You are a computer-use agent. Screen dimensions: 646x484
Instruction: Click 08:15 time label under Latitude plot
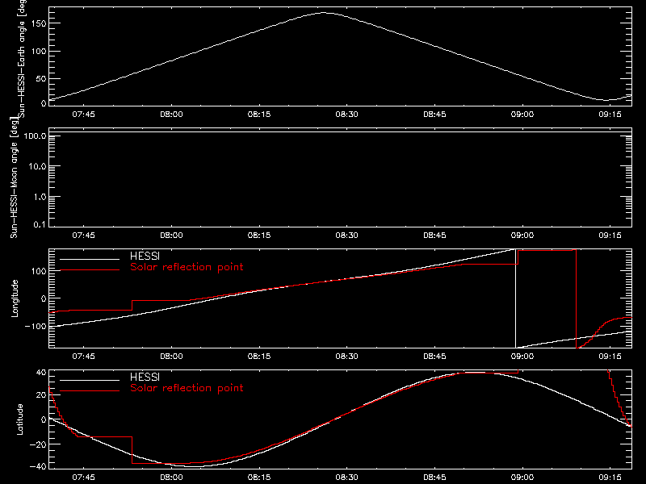click(x=259, y=477)
